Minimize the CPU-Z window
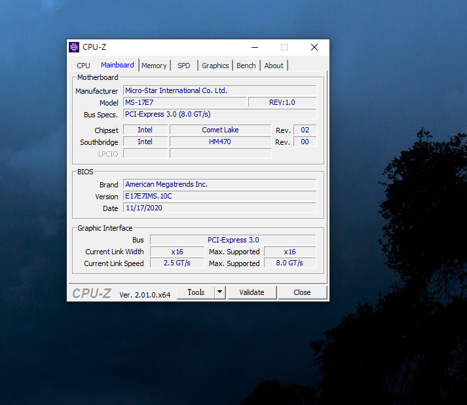The height and width of the screenshot is (405, 467). (255, 47)
